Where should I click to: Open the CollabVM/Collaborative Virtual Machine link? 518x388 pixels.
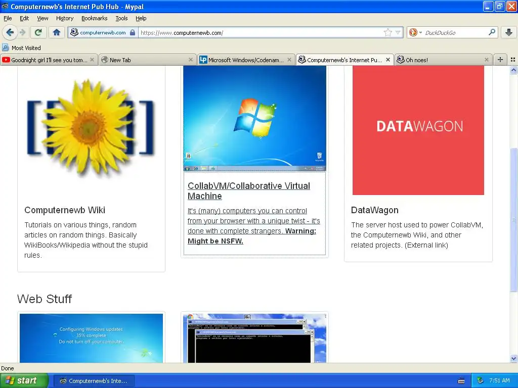pyautogui.click(x=249, y=190)
